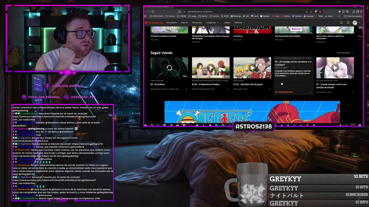The width and height of the screenshot is (369, 207).
Task: Open the options dots for El laberinto de Haltina
Action: click(228, 89)
